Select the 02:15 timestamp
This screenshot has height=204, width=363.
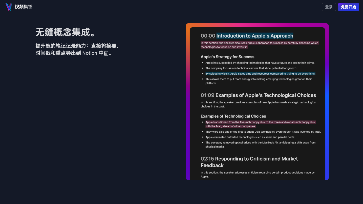click(x=207, y=159)
